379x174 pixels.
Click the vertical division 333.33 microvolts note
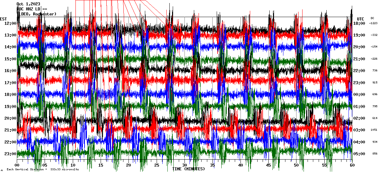point(42,170)
